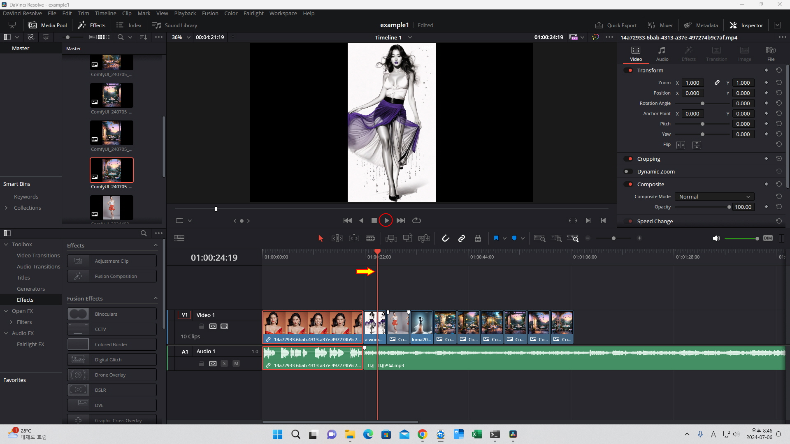Select the Blade Edit Mode tool
Screen dimensions: 790x444
click(370, 238)
